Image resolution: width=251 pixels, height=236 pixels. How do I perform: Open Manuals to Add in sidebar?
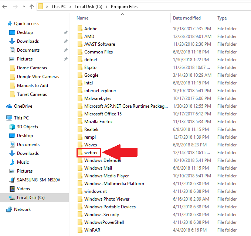[x=32, y=86]
